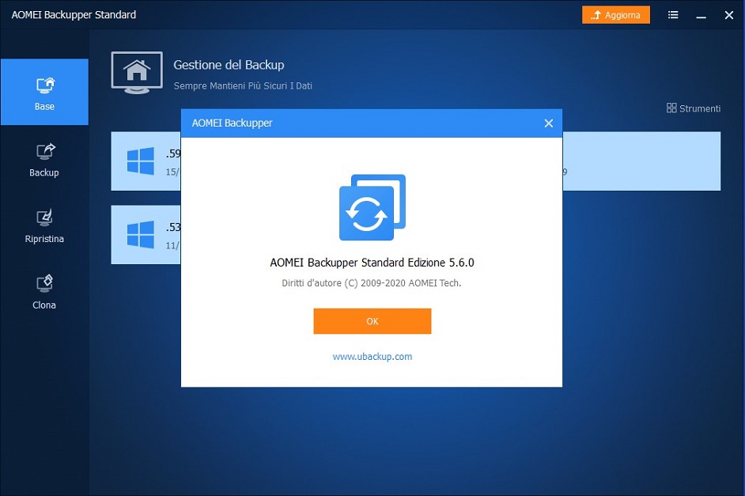Open the hamburger menu in title bar

coord(673,15)
